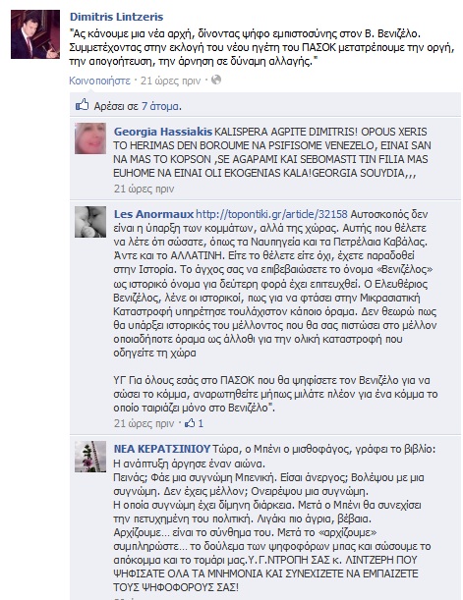Open Georgia Hassiakis avatar thumbnail
463x600 pixels.
point(90,138)
